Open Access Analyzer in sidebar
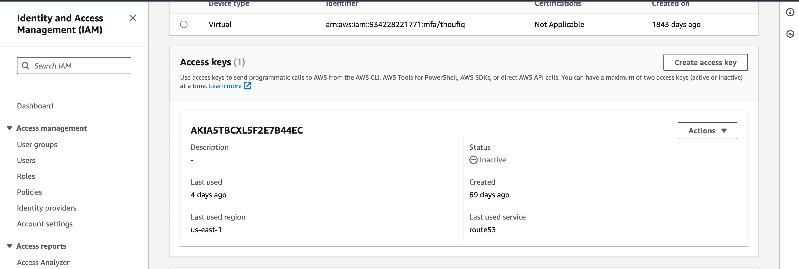 43,262
